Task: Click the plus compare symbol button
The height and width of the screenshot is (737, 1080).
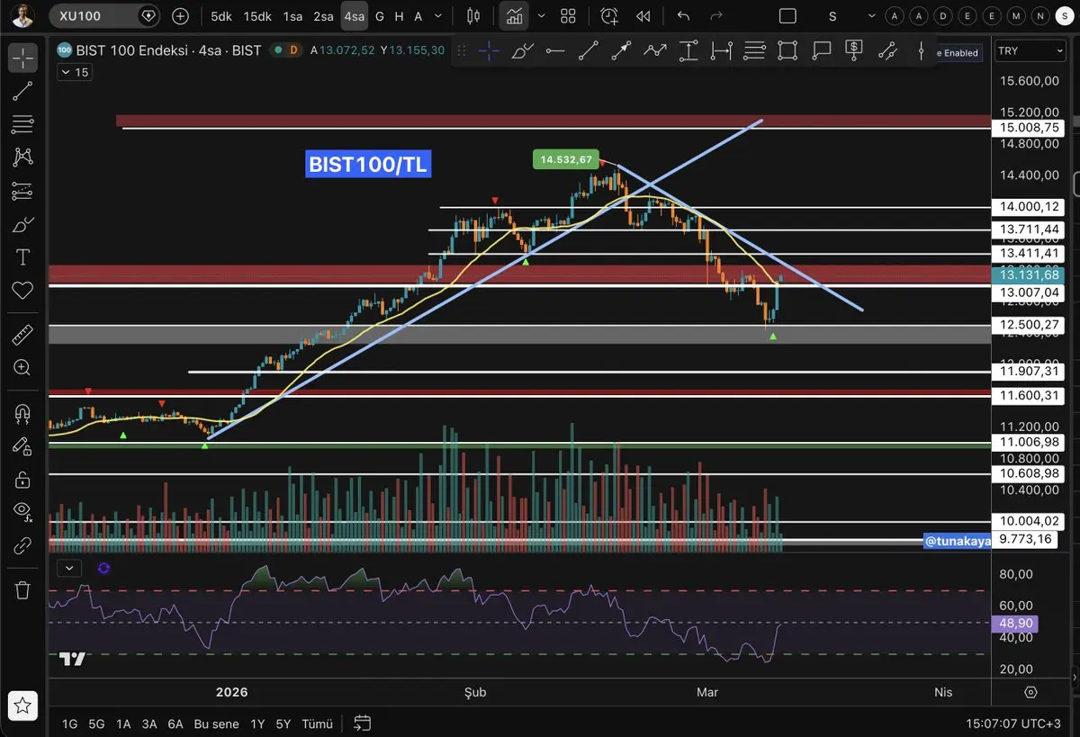Action: pos(180,15)
